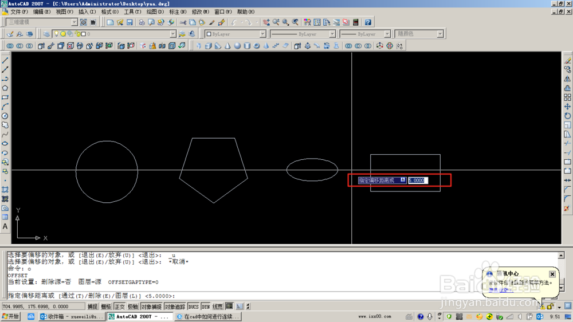Expand the 三维建模 workspace dropdown
The width and height of the screenshot is (573, 322).
74,22
